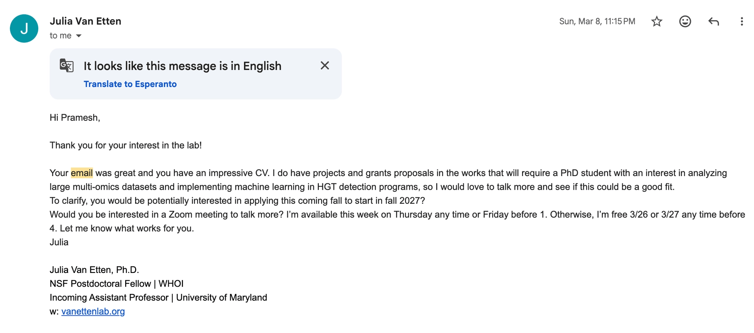Click the teal J sender avatar
Viewport: 754px width, 333px height.
coord(24,29)
